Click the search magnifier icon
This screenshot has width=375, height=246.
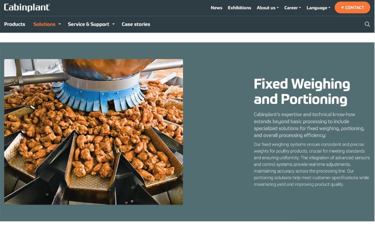pyautogui.click(x=367, y=24)
